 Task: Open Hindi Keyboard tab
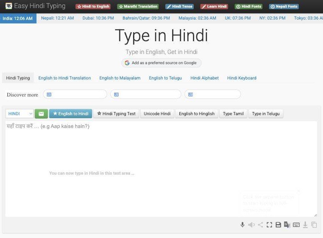242,78
